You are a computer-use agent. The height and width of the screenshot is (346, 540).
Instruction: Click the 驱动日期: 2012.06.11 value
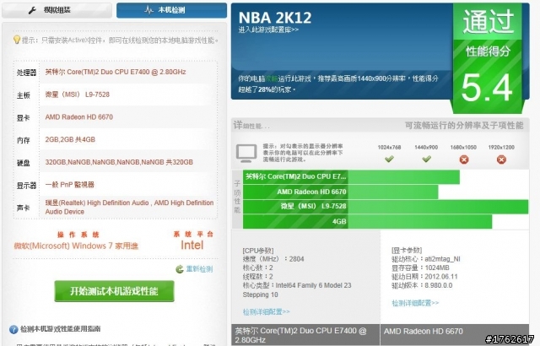coord(424,277)
